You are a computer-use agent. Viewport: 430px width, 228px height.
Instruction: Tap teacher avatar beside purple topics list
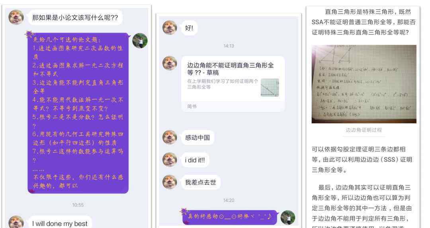coord(140,41)
